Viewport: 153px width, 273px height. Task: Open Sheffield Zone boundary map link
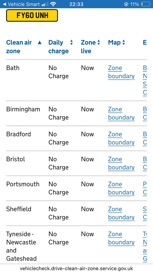click(121, 213)
